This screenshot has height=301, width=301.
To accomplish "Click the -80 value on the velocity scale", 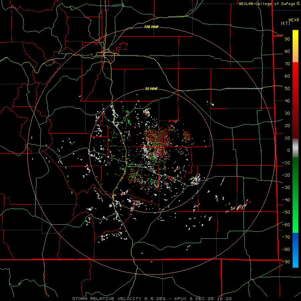I will tap(286, 249).
